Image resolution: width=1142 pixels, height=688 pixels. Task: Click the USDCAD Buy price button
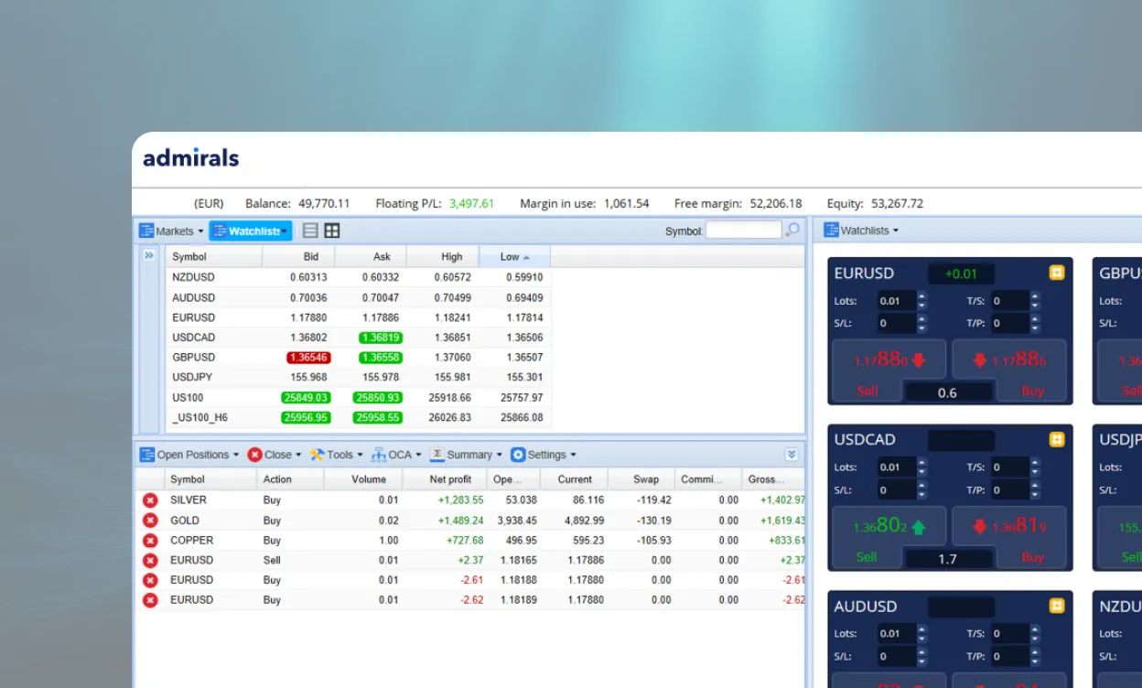1011,527
